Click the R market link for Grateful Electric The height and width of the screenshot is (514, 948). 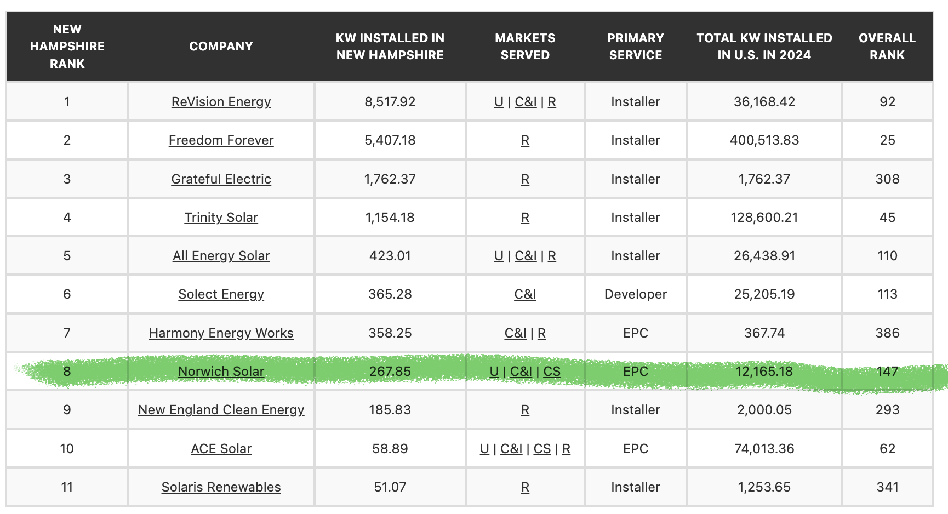(525, 179)
